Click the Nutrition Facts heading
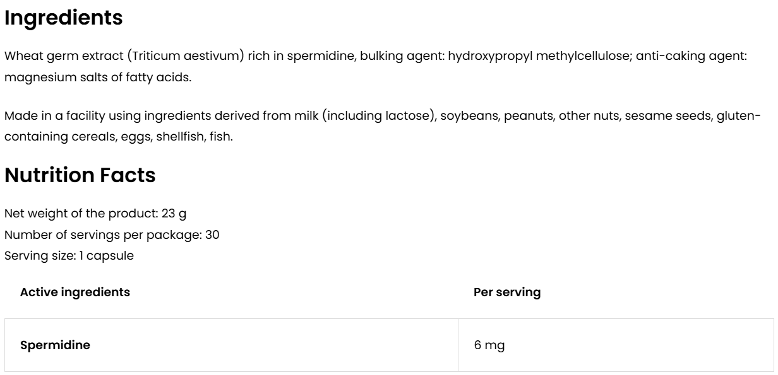The height and width of the screenshot is (375, 778). point(80,175)
